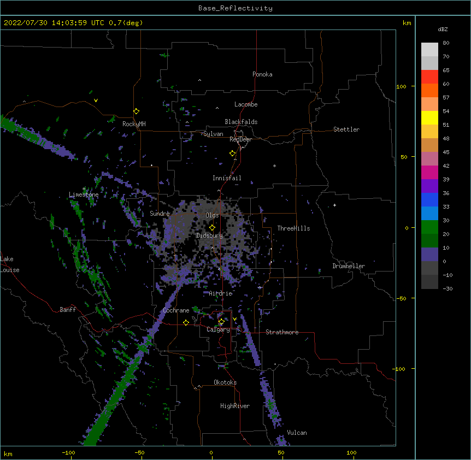Click the Strathmore label
The width and height of the screenshot is (471, 460).
(282, 332)
